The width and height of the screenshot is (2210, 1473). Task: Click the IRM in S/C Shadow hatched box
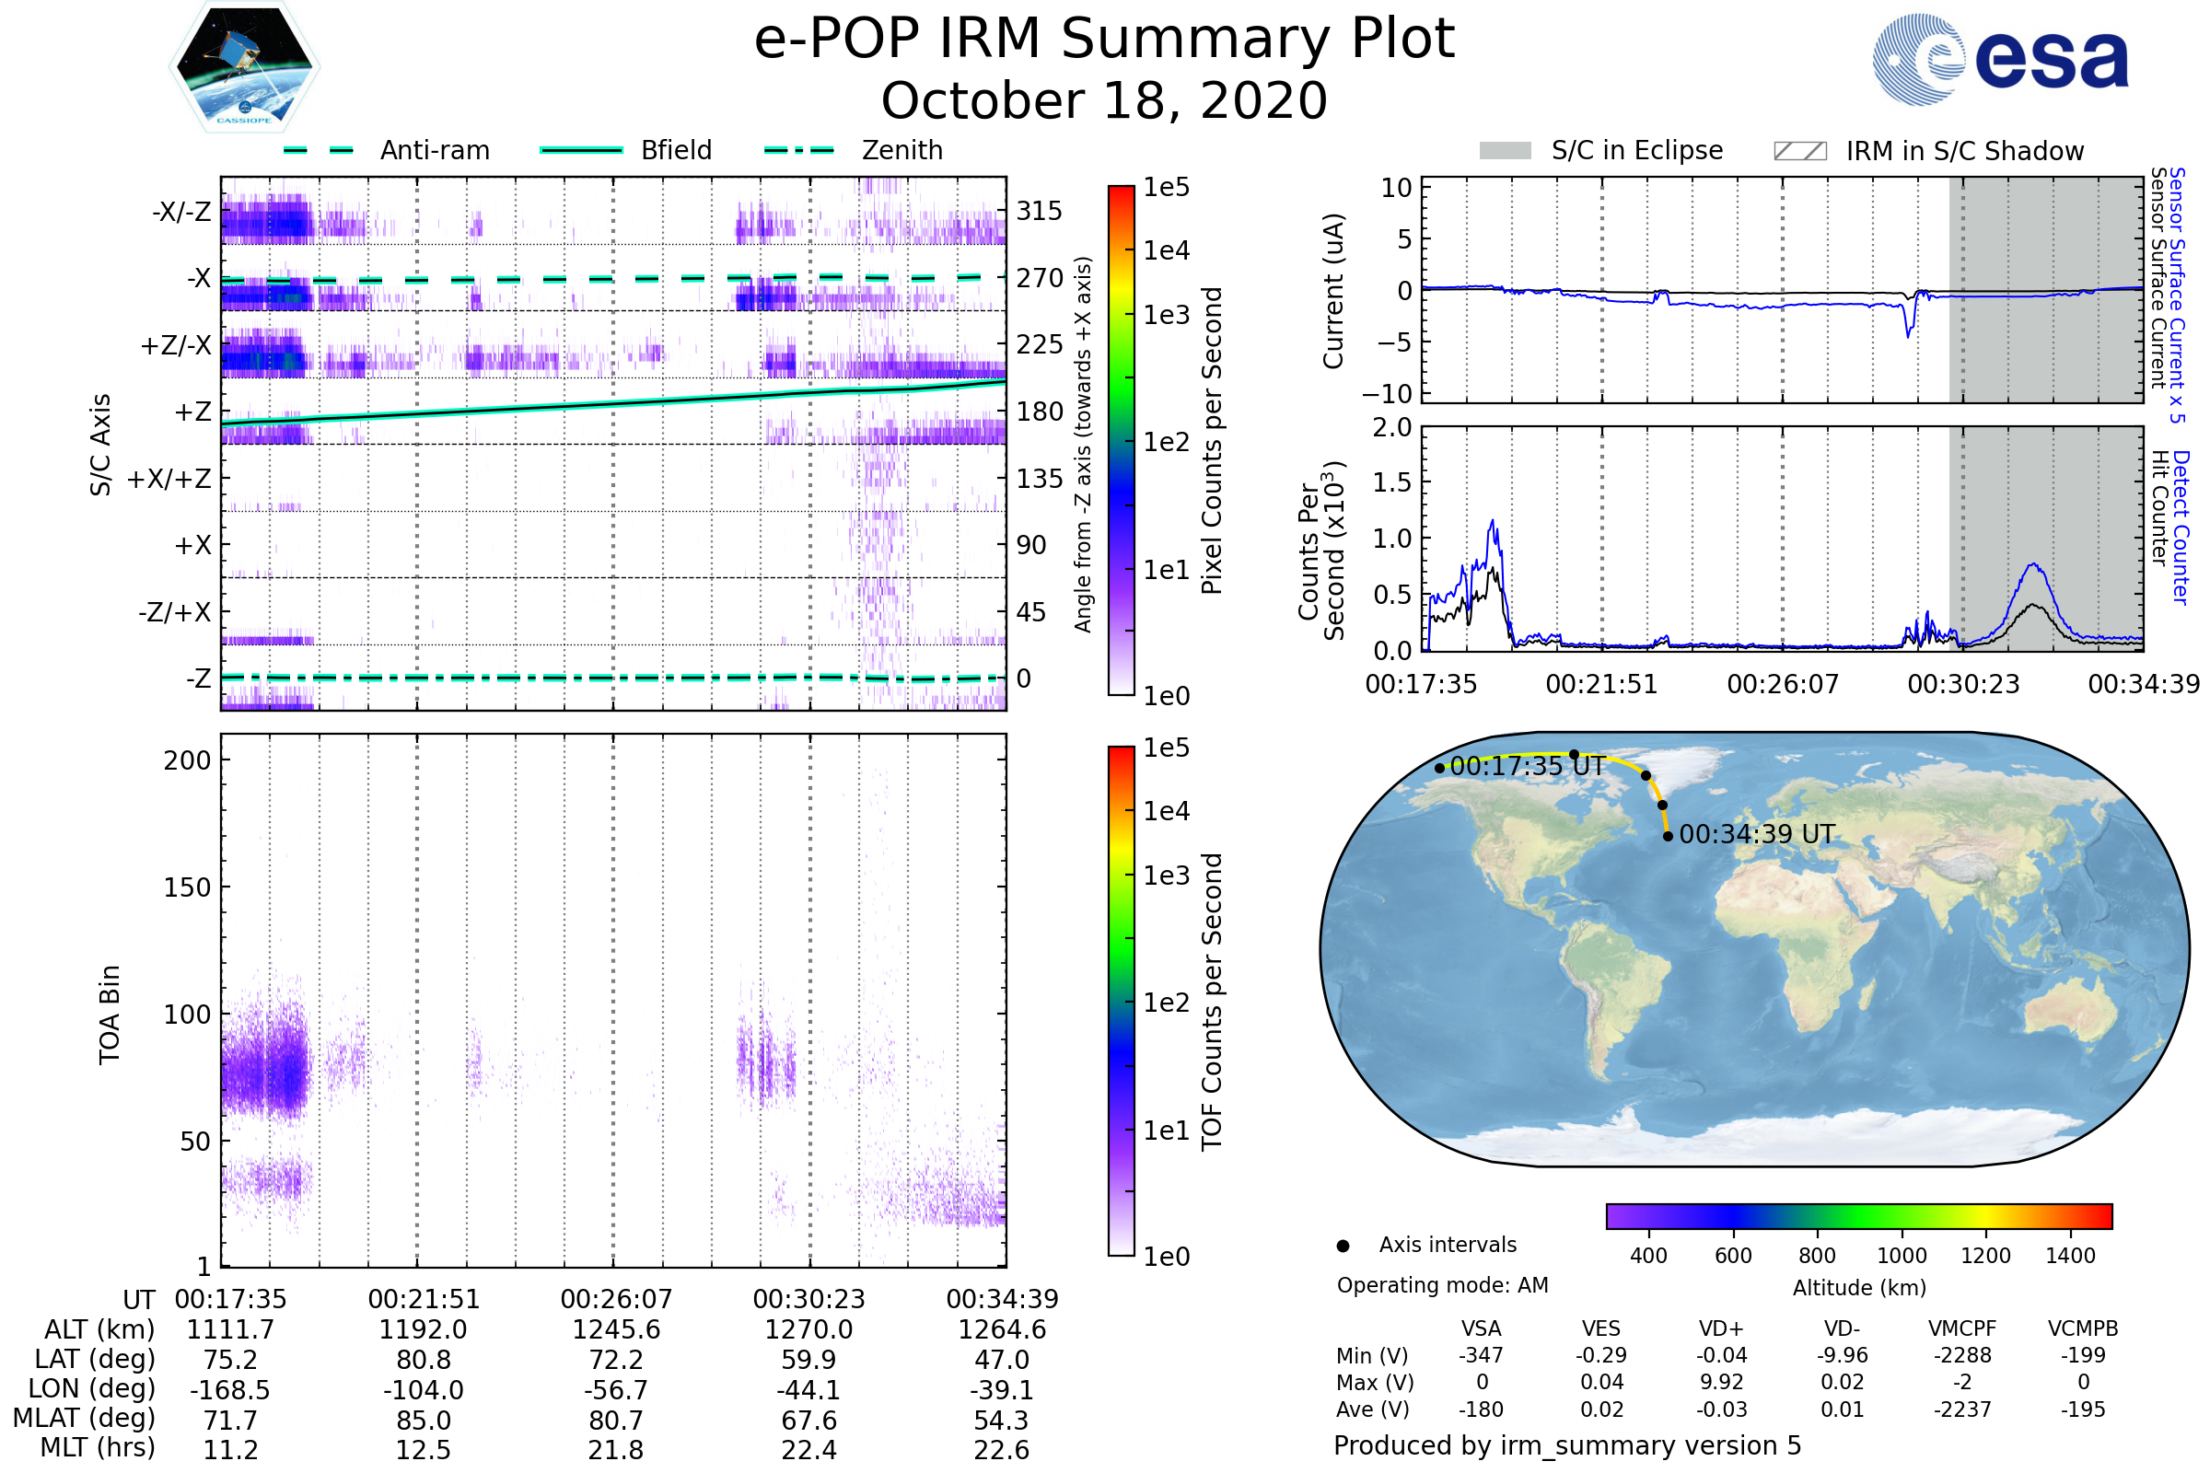tap(1799, 151)
